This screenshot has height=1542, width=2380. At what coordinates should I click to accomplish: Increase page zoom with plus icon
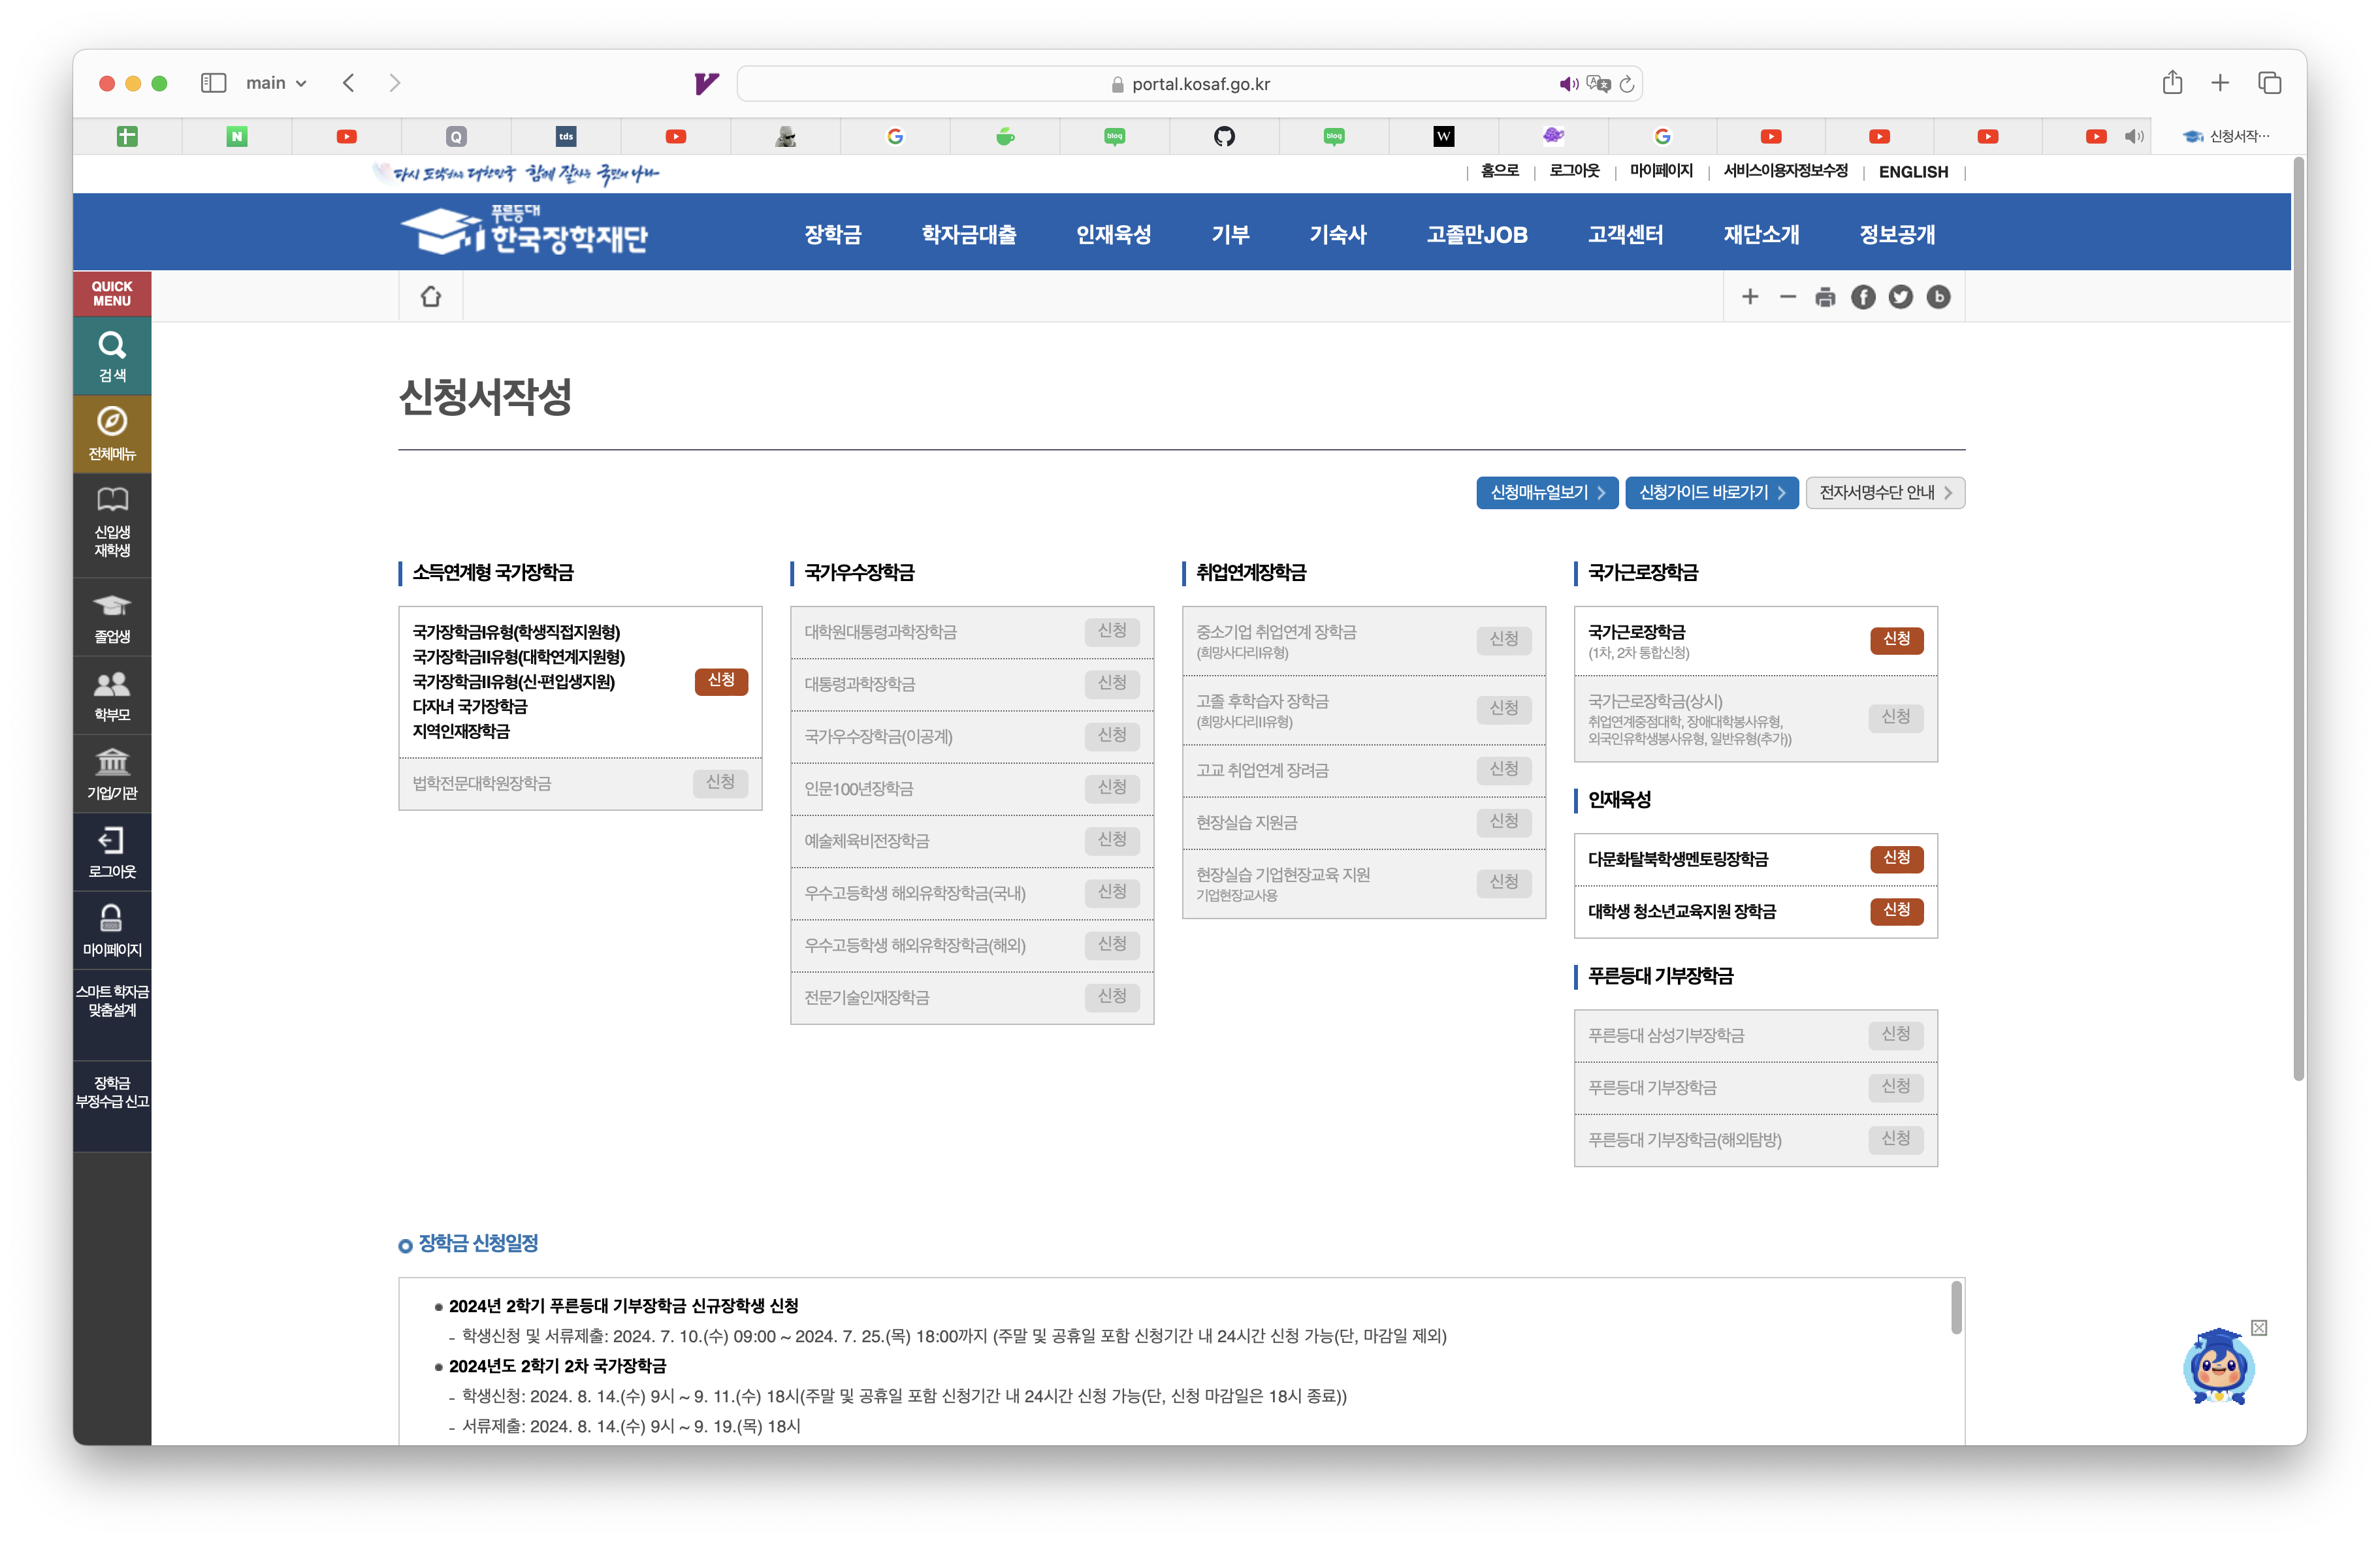coord(1750,297)
